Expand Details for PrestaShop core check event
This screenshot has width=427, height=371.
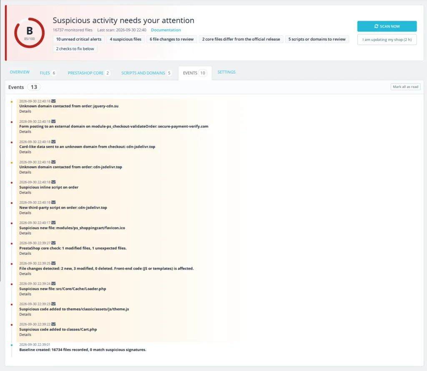[x=25, y=254]
